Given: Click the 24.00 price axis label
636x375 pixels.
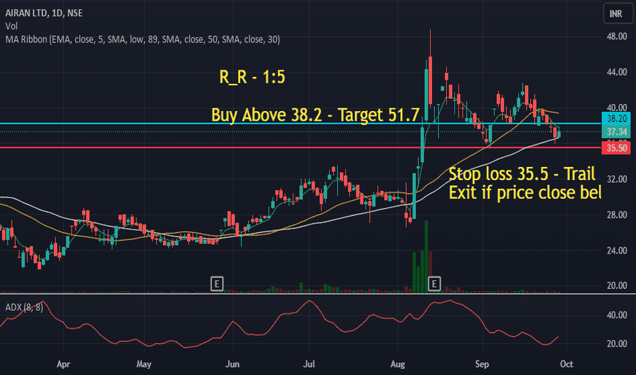Looking at the screenshot, I should coord(616,250).
